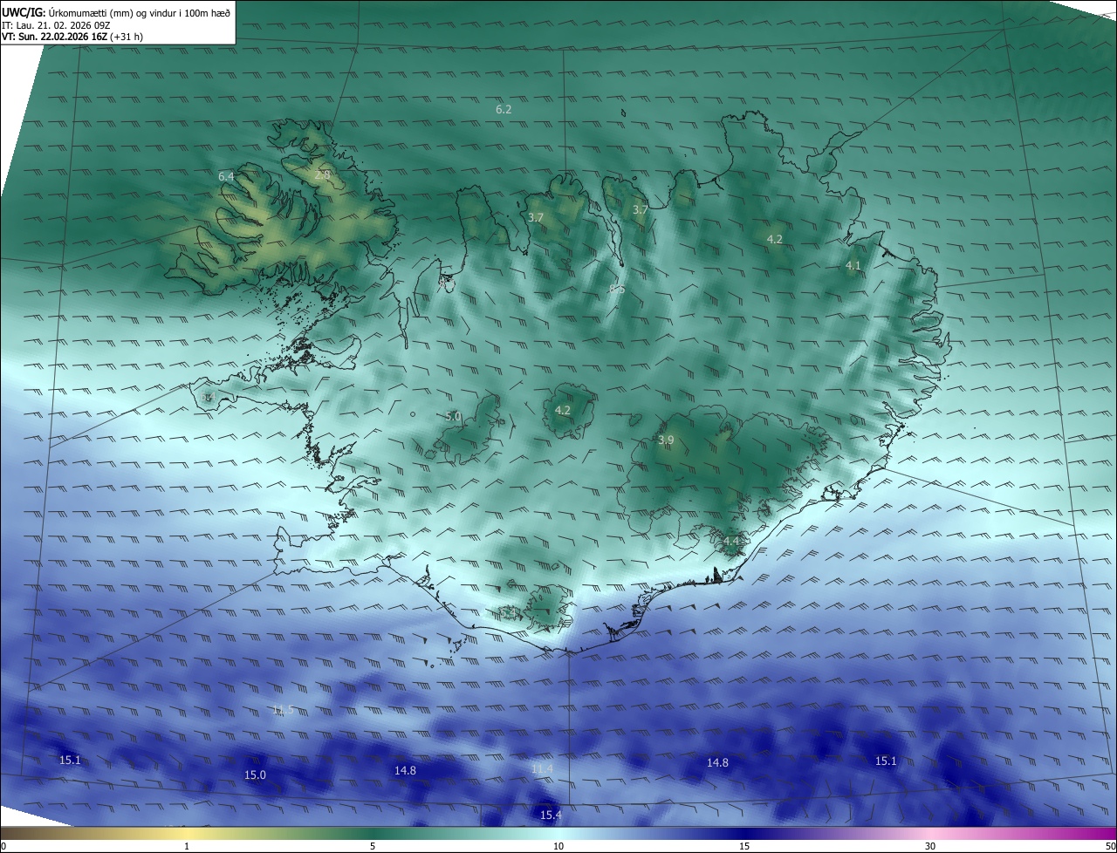Image resolution: width=1117 pixels, height=853 pixels.
Task: Click the '5' label on the color scale
Action: click(373, 846)
